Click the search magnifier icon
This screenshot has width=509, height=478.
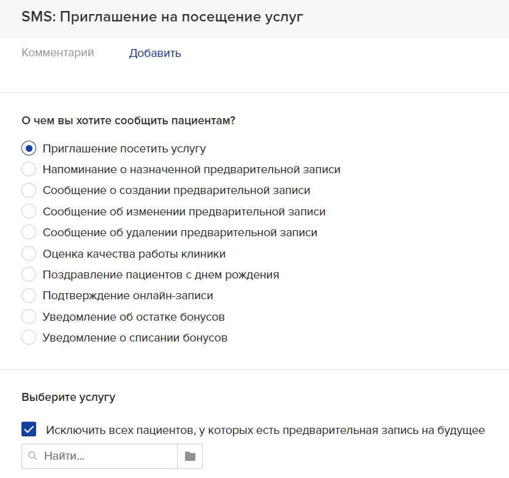point(32,456)
